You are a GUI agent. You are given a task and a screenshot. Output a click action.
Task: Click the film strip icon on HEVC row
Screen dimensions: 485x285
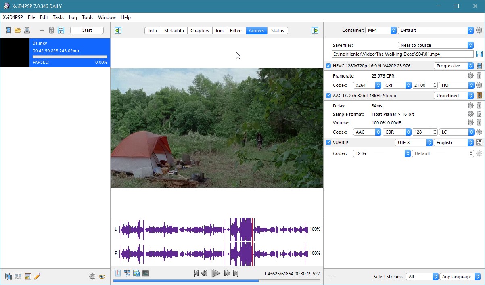479,66
